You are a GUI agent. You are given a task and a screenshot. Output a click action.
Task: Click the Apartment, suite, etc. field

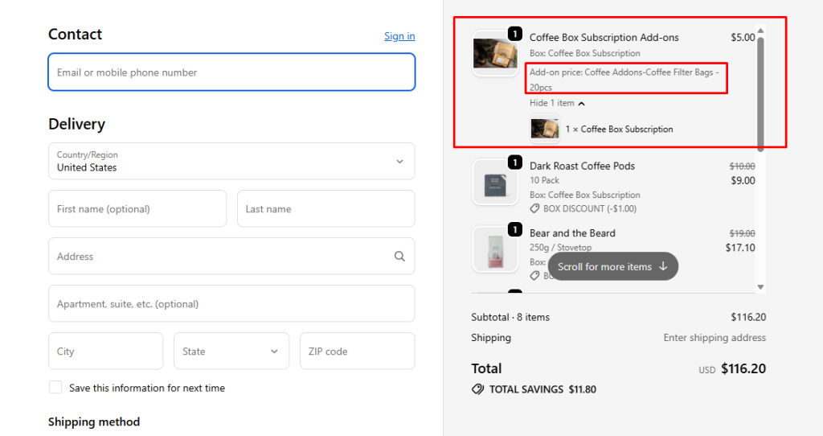point(231,304)
